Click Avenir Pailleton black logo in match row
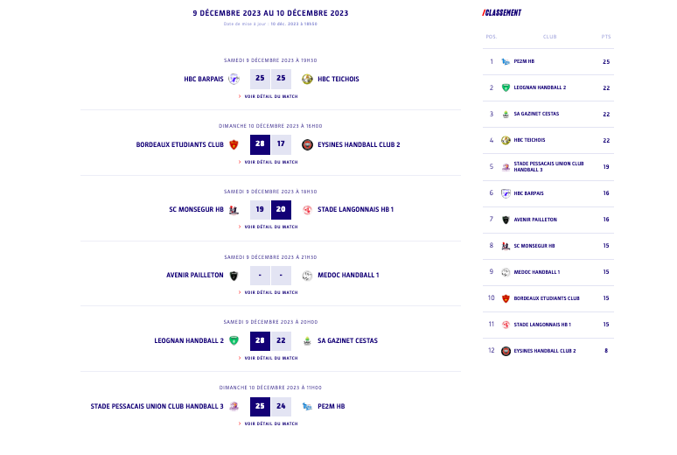The height and width of the screenshot is (455, 677). [x=234, y=276]
